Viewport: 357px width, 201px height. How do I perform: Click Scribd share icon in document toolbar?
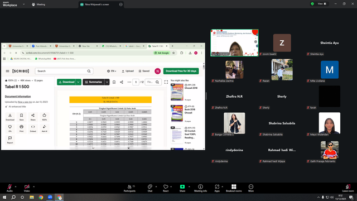tap(122, 82)
